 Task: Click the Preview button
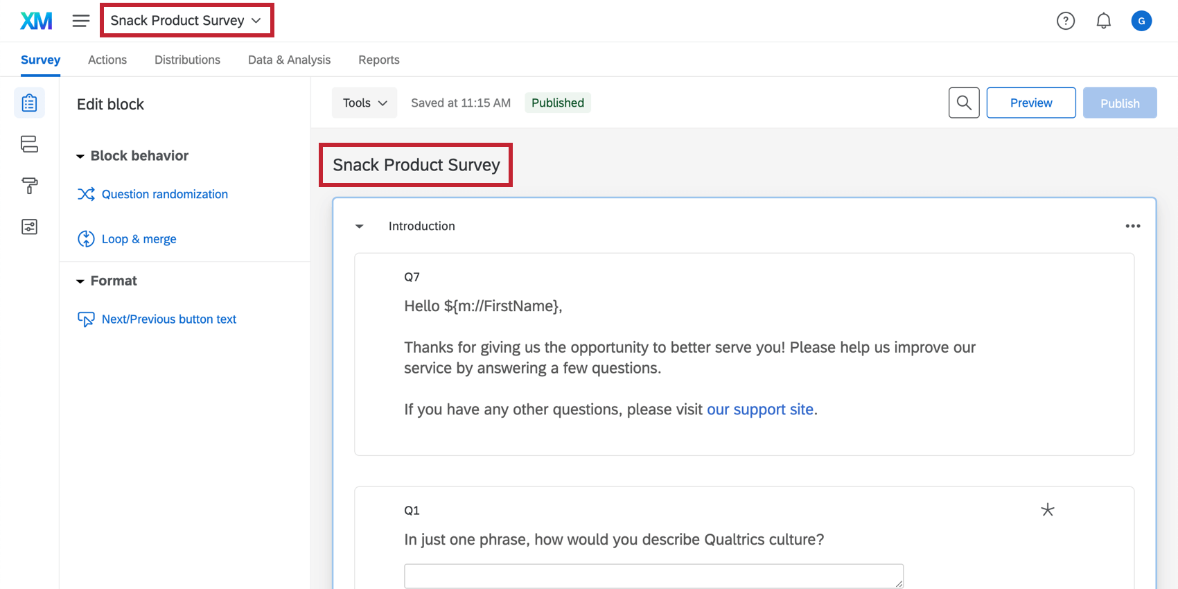pyautogui.click(x=1030, y=103)
